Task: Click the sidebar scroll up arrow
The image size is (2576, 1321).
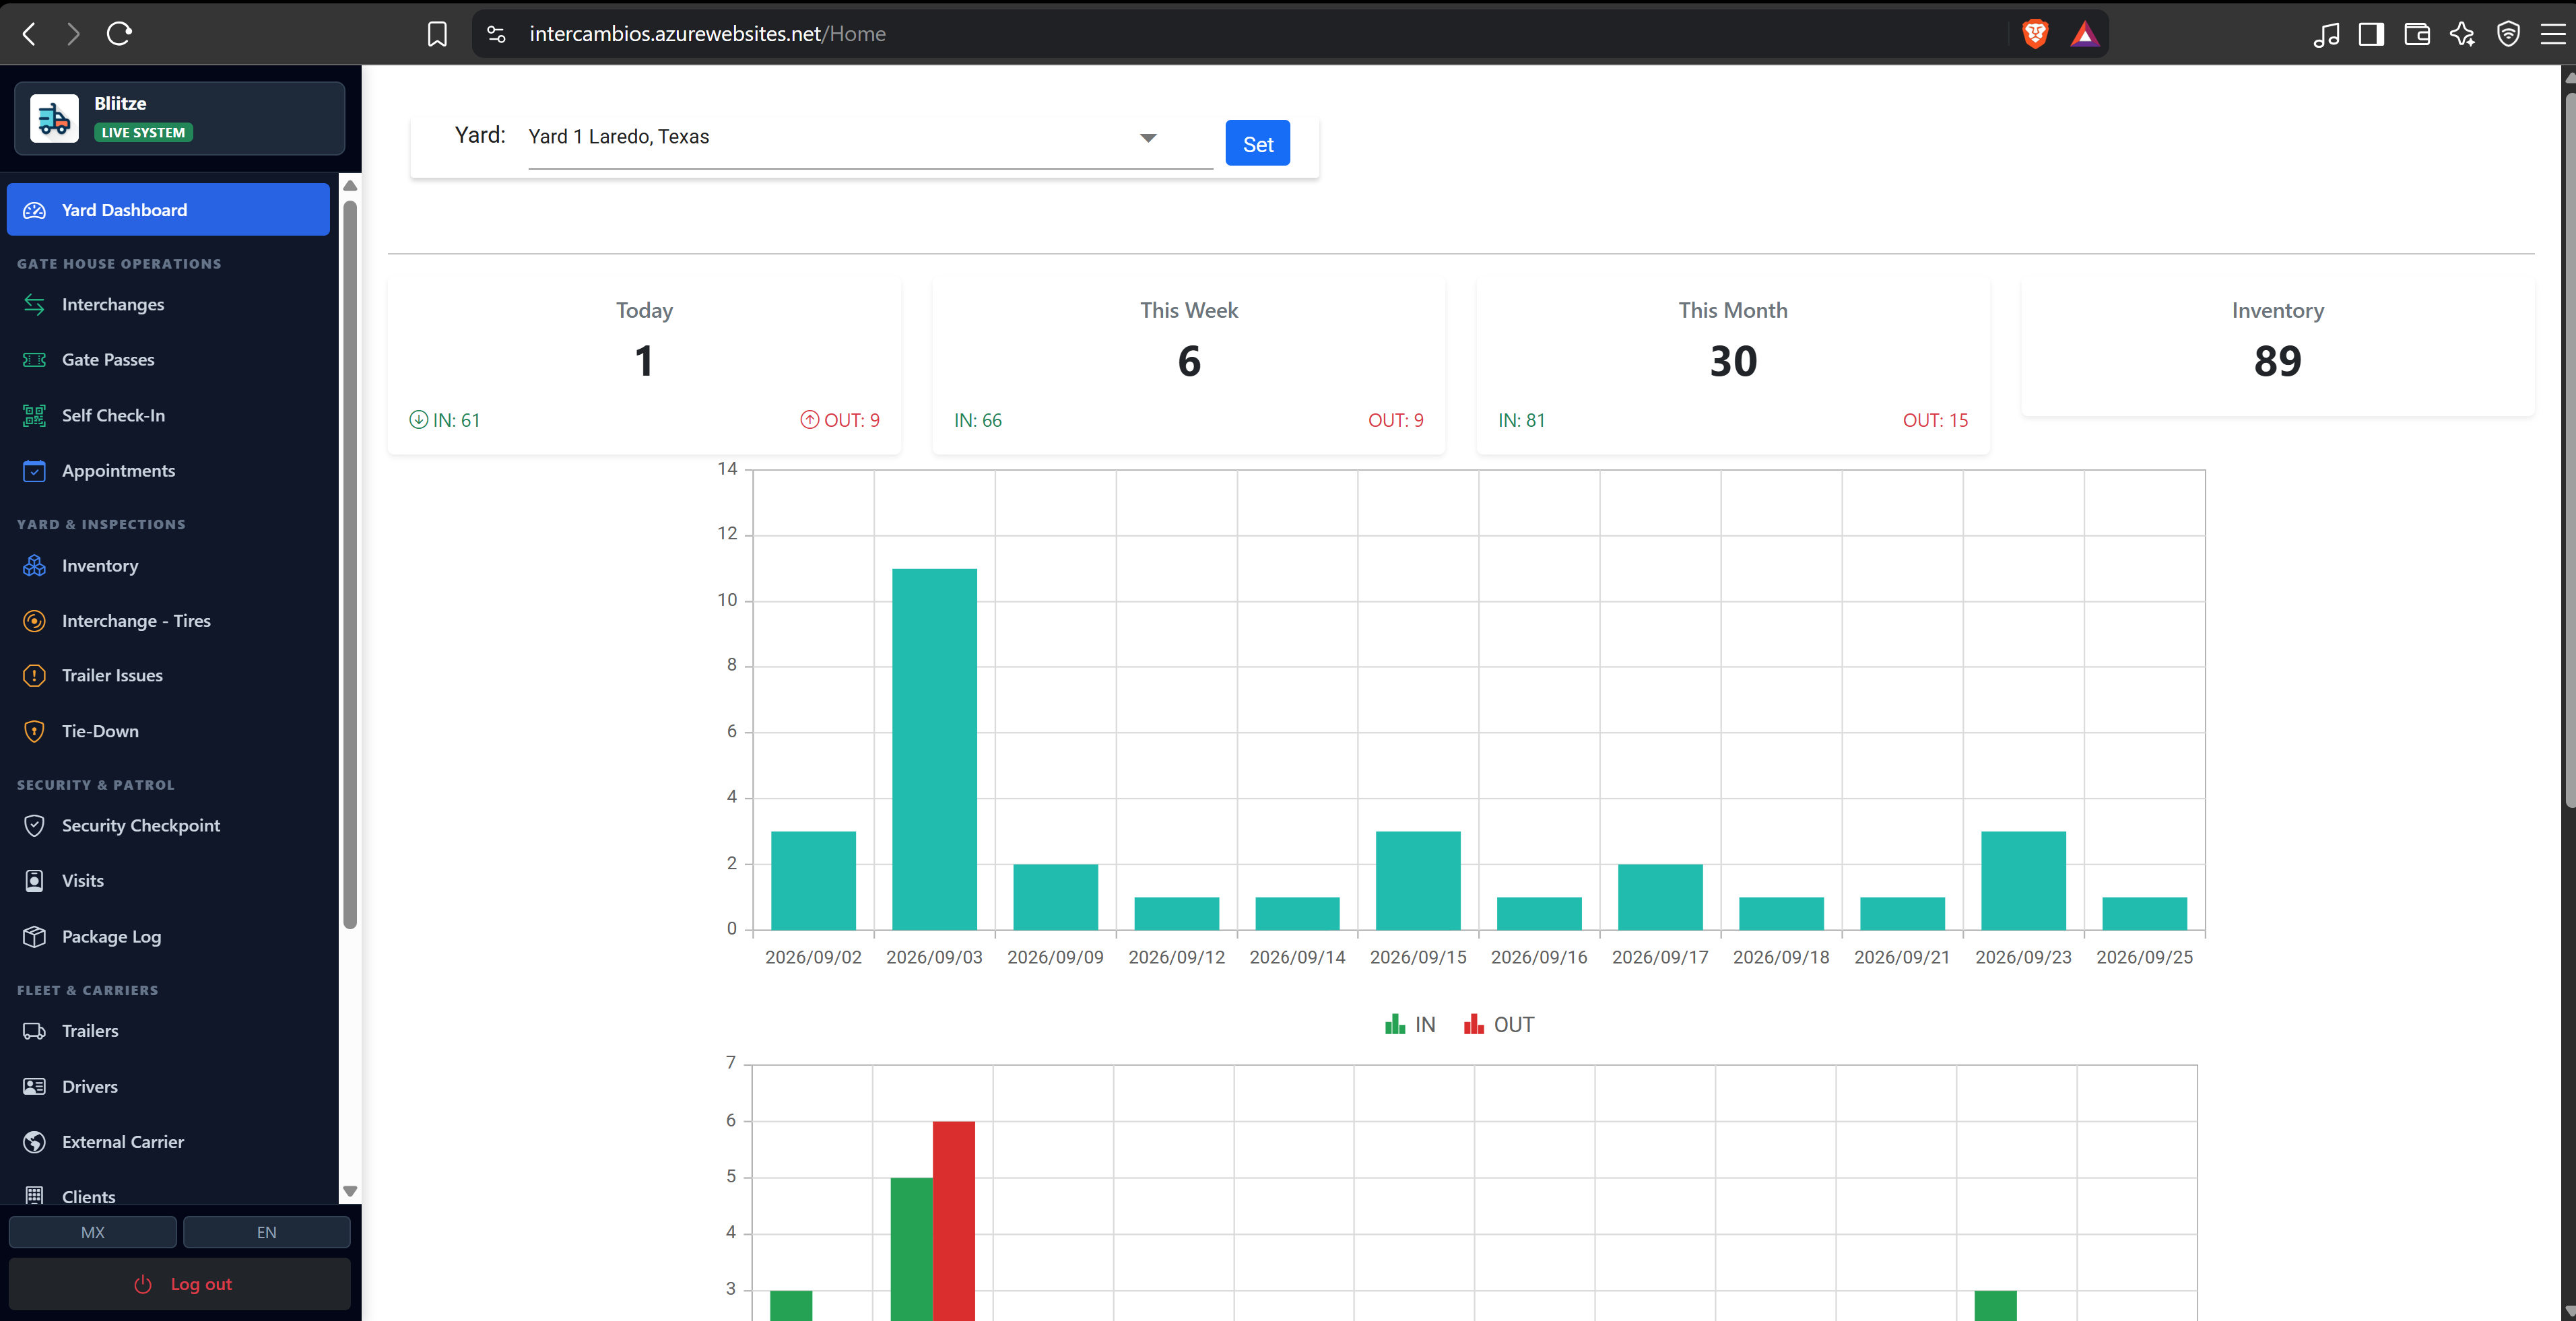Action: click(x=350, y=186)
